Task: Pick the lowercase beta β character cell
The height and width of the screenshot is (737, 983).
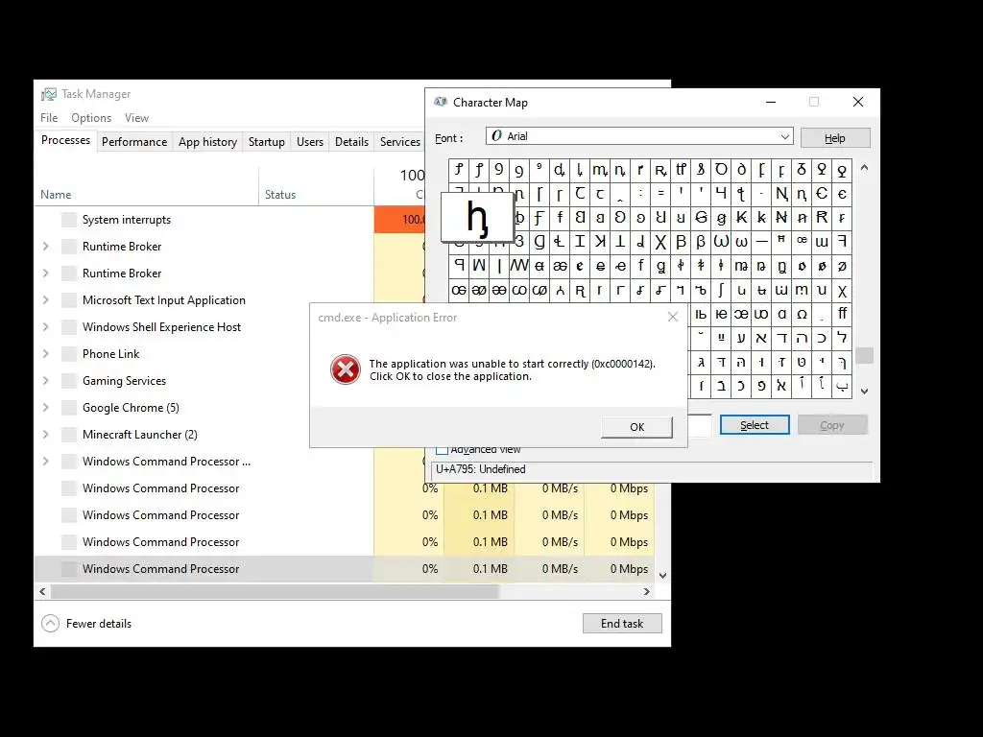Action: [x=701, y=241]
